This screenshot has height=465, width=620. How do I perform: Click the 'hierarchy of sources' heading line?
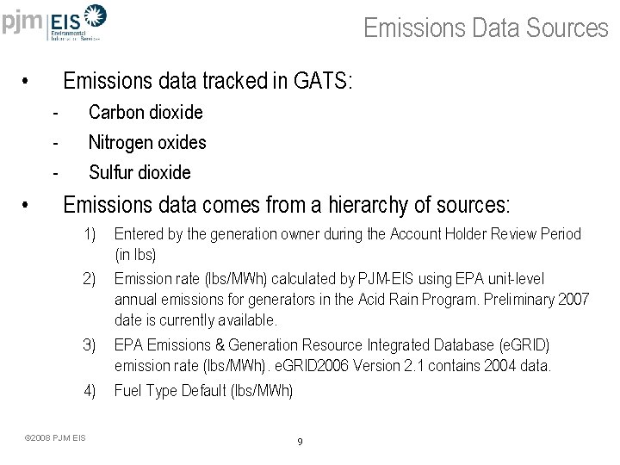click(x=287, y=206)
